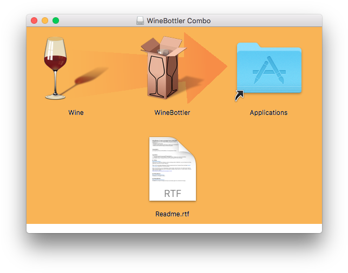
Task: Click the "WineBottler Combo" window title text
Action: coord(179,21)
